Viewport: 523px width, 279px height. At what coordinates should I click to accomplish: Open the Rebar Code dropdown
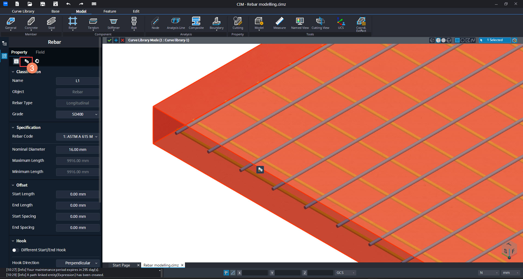78,137
